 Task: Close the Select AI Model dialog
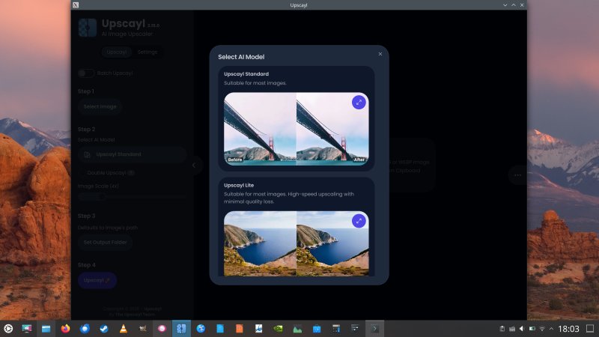pos(380,54)
